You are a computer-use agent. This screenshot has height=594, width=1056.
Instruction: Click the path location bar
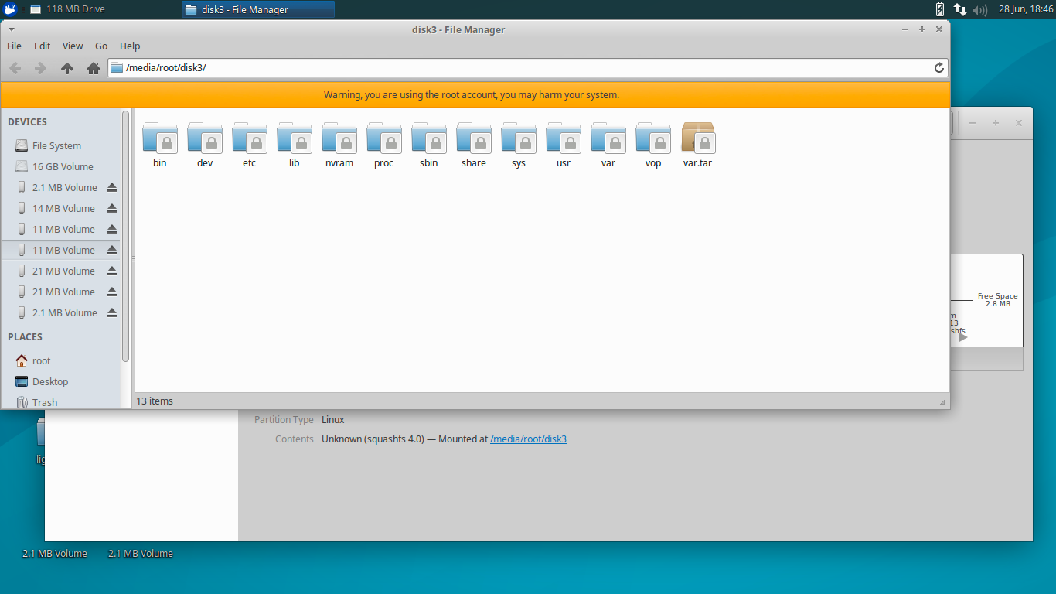point(526,68)
